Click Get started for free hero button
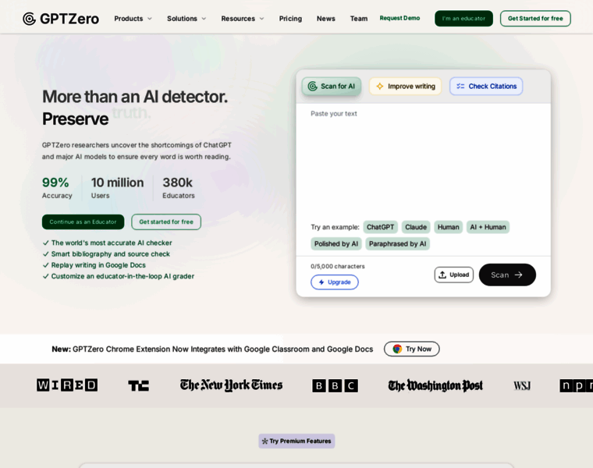Screen dimensions: 593x468 click(x=166, y=222)
